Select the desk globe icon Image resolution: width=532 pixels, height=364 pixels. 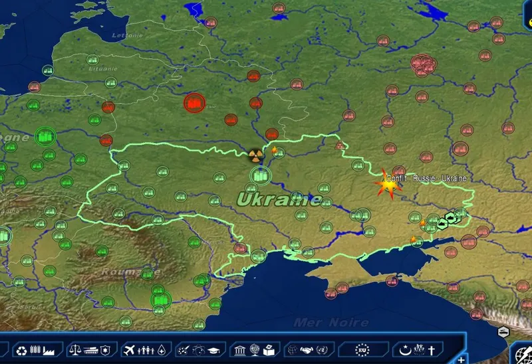[255, 350]
